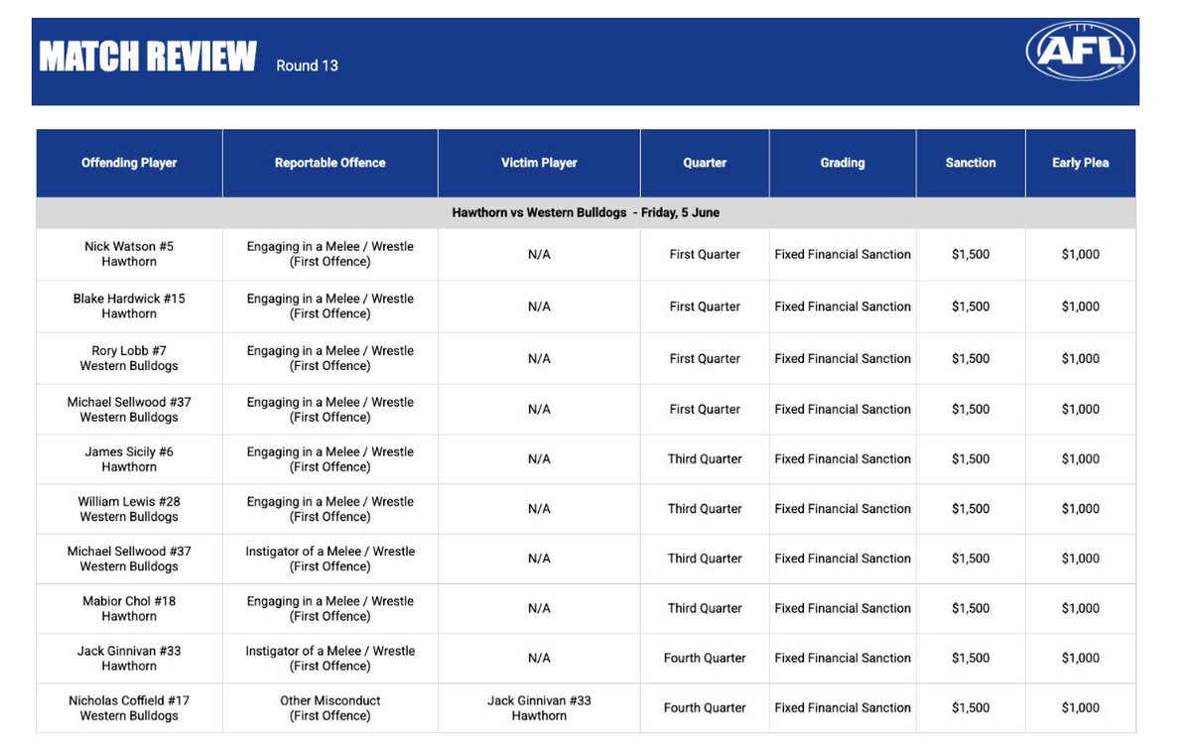Click $1,000 early plea in Mabior Chol's row
The image size is (1191, 752).
pyautogui.click(x=1081, y=608)
